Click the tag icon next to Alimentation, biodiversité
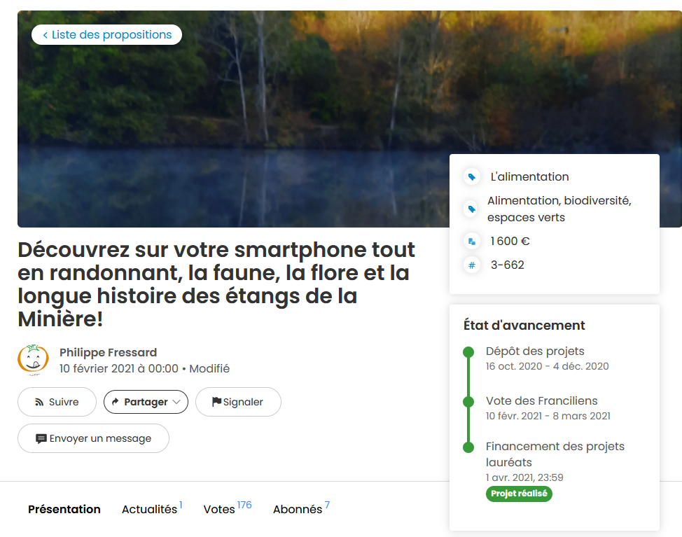Image resolution: width=682 pixels, height=537 pixels. pos(471,209)
